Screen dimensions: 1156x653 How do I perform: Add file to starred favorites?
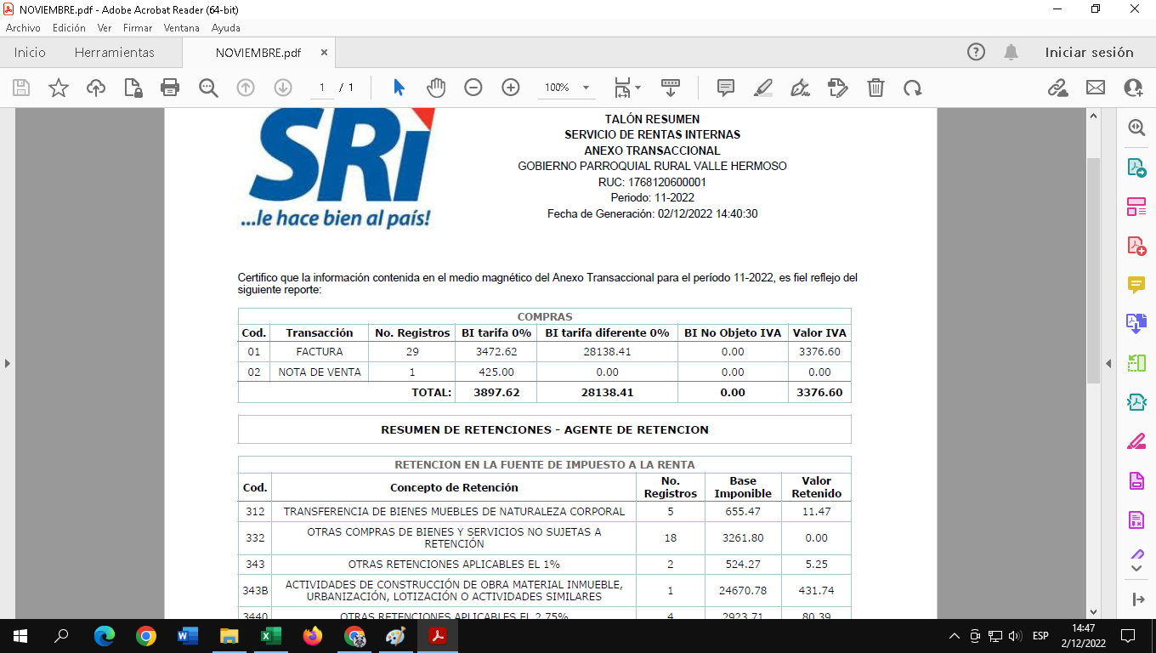coord(59,88)
